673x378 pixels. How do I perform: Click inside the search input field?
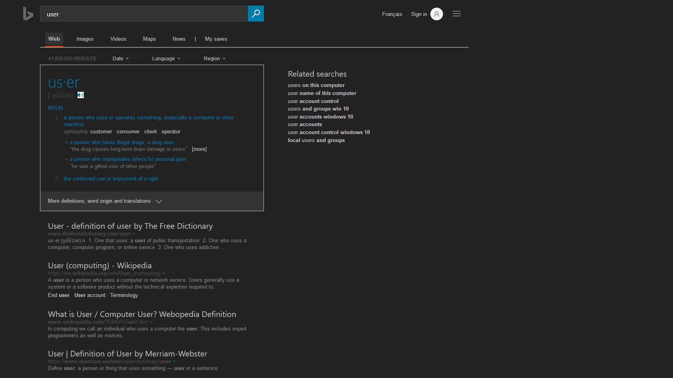[x=144, y=14]
